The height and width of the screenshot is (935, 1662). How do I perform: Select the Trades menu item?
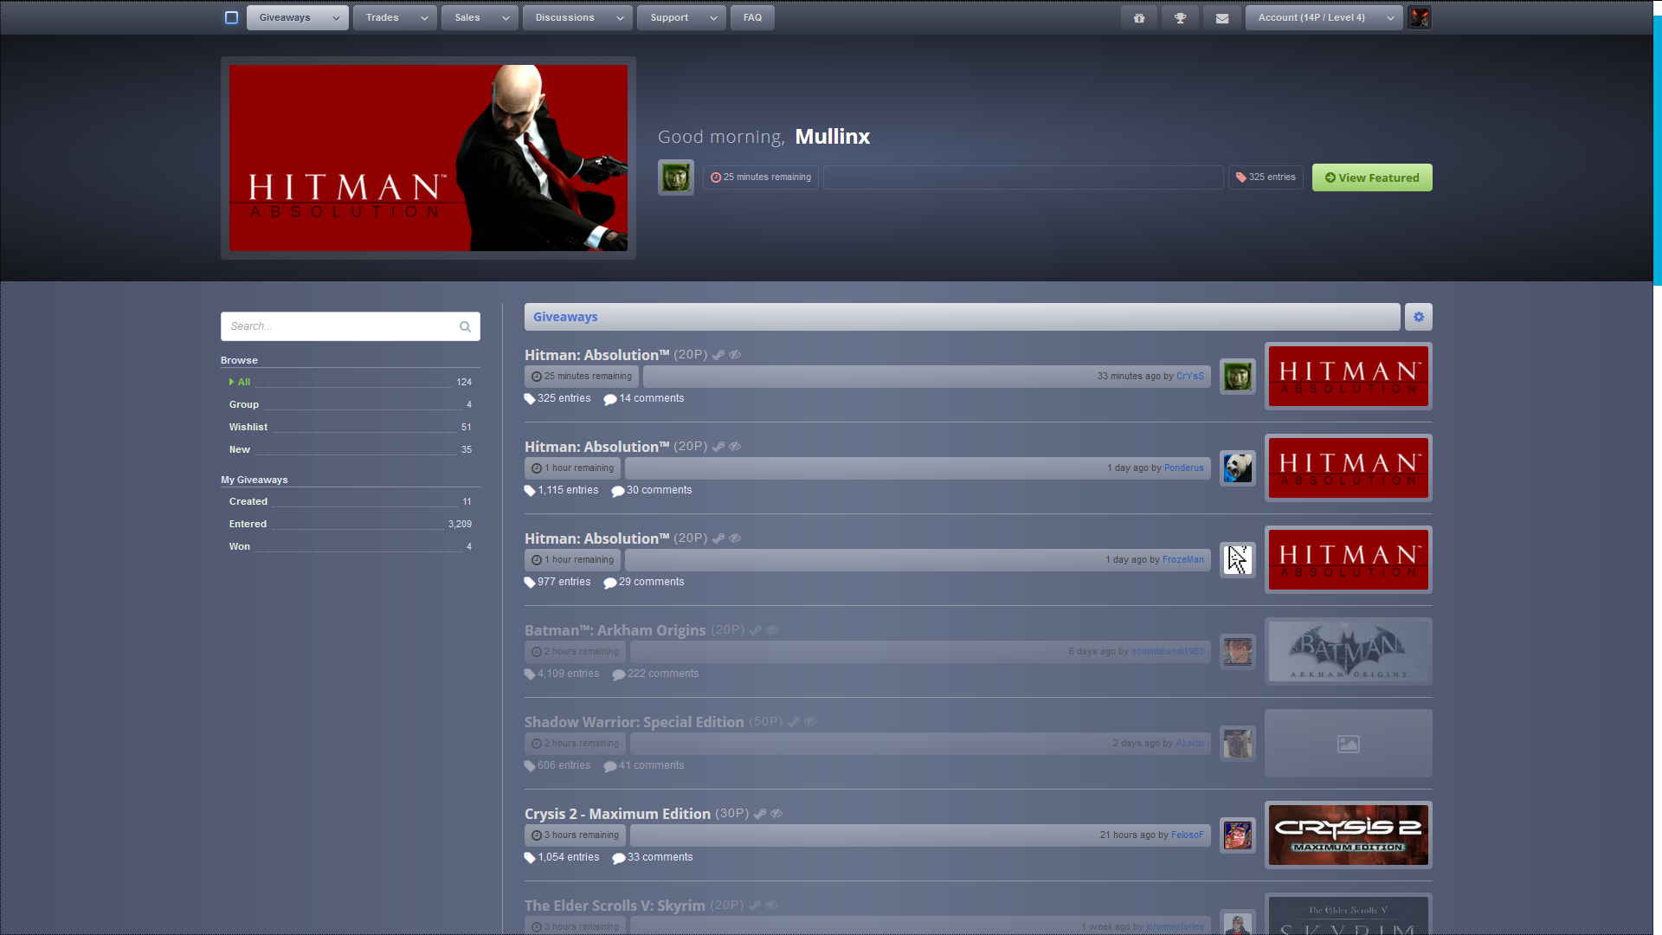click(x=382, y=16)
